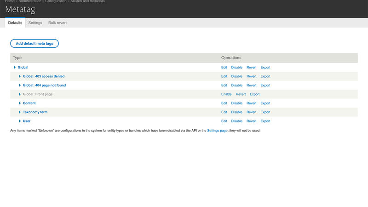The height and width of the screenshot is (207, 368).
Task: Expand the User row triangle
Action: (20, 121)
